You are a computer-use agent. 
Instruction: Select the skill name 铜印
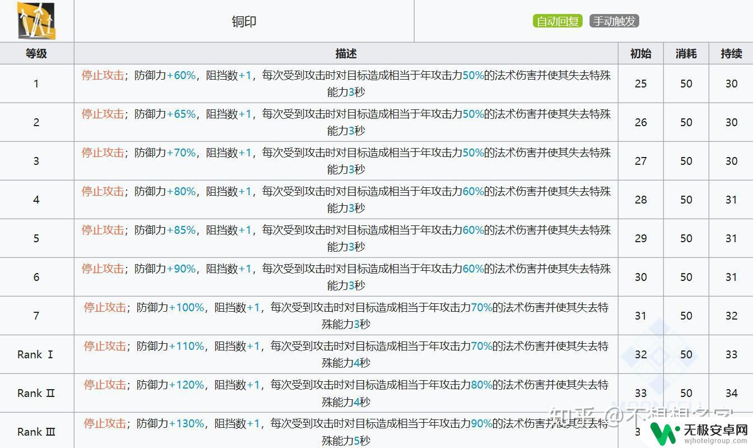pos(244,21)
